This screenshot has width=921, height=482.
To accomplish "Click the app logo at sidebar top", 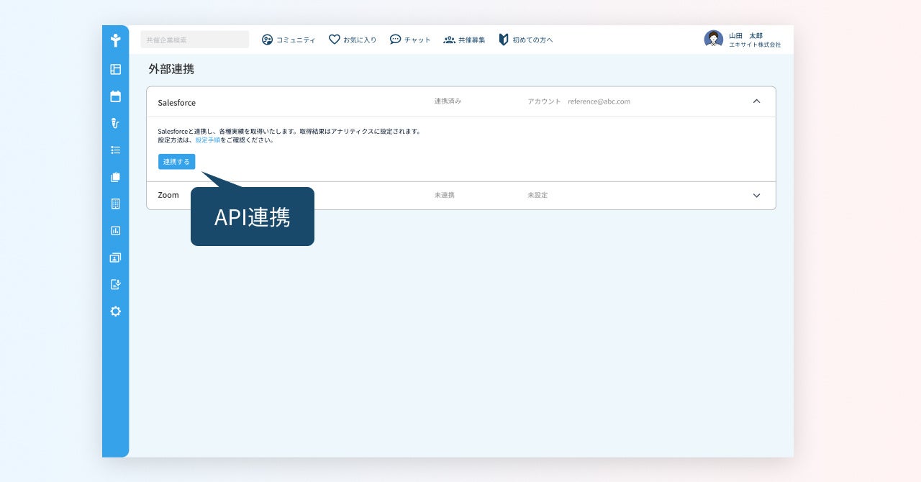I will click(115, 40).
